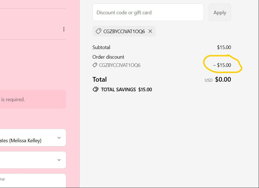Image resolution: width=259 pixels, height=188 pixels.
Task: Focus the Discount code or gift card field
Action: (148, 12)
